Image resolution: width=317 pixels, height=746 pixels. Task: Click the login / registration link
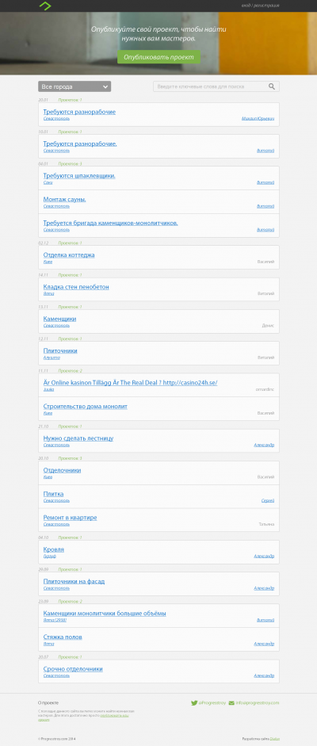click(261, 6)
